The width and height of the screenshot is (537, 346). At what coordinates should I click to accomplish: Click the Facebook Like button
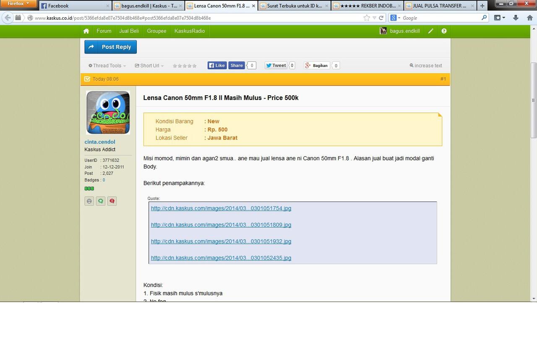(217, 66)
